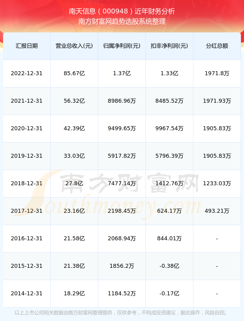Screen dimensions: 244x321
Task: Click the date cell 2021-12-31
Action: [27, 101]
